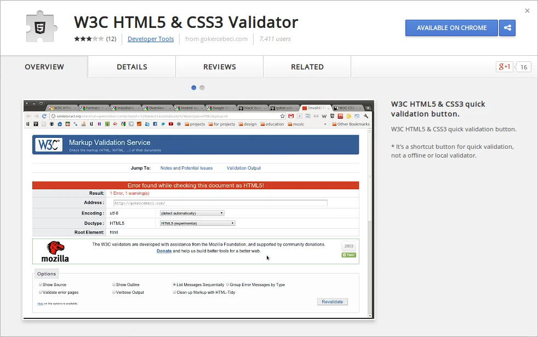Click the red 'Error found while checking' banner
Image resolution: width=538 pixels, height=337 pixels.
pyautogui.click(x=196, y=185)
